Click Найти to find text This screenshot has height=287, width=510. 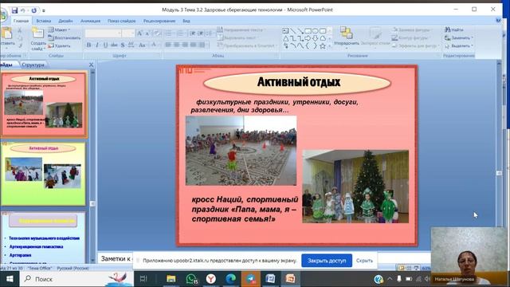point(454,29)
